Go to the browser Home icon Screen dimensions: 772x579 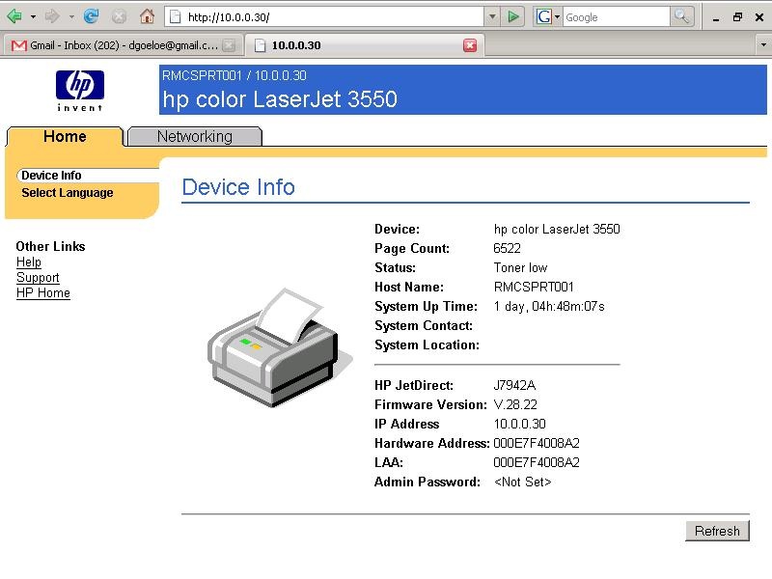(147, 16)
